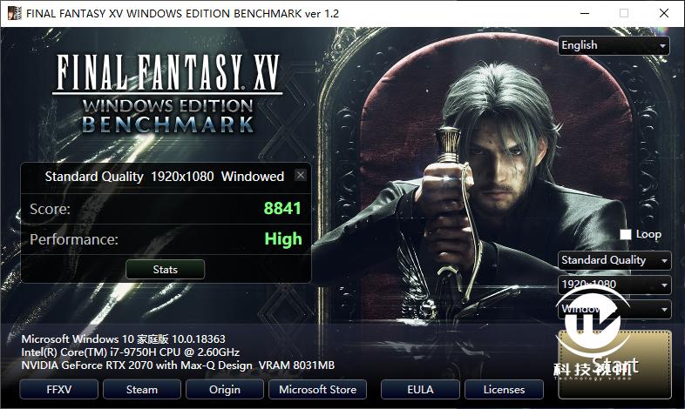Open the FFXV website button
Screen dimensions: 685x409
[59, 389]
